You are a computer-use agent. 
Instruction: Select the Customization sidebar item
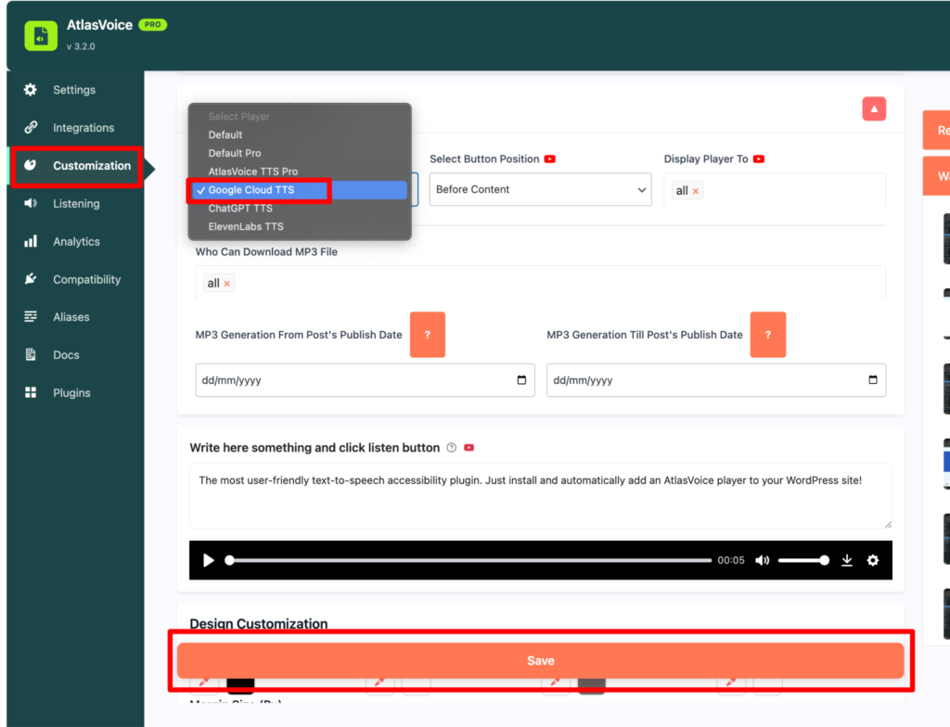tap(78, 166)
